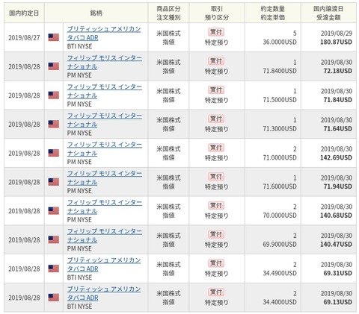Click the US flag icon in the 71.64USD row
Image resolution: width=359 pixels, height=314 pixels.
pyautogui.click(x=54, y=124)
